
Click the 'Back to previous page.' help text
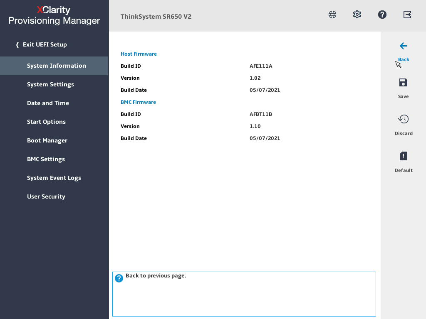[x=156, y=276]
